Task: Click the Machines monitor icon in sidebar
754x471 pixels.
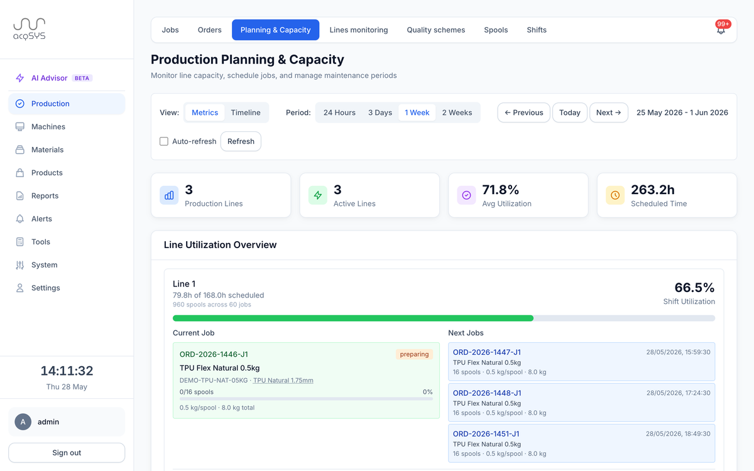Action: pos(20,126)
